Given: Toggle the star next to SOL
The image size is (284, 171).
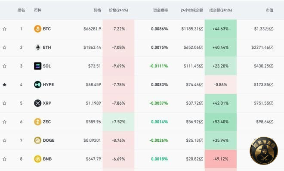Looking at the screenshot, I should coord(5,66).
